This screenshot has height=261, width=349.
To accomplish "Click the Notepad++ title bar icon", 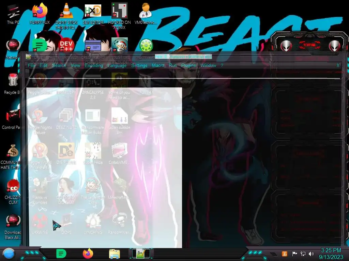I will [28, 57].
